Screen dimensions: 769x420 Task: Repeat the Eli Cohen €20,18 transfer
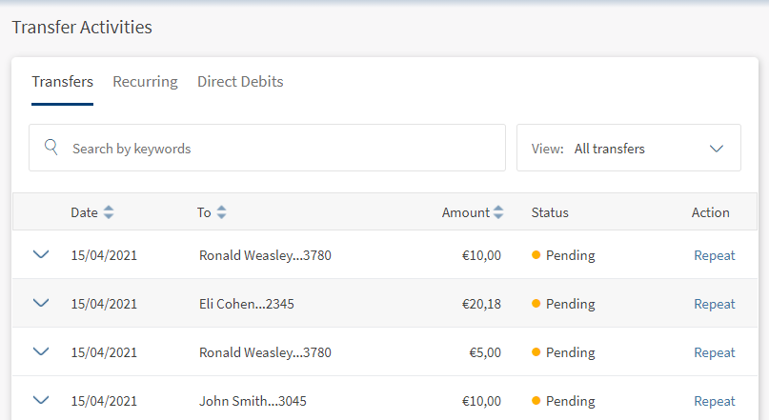point(714,304)
